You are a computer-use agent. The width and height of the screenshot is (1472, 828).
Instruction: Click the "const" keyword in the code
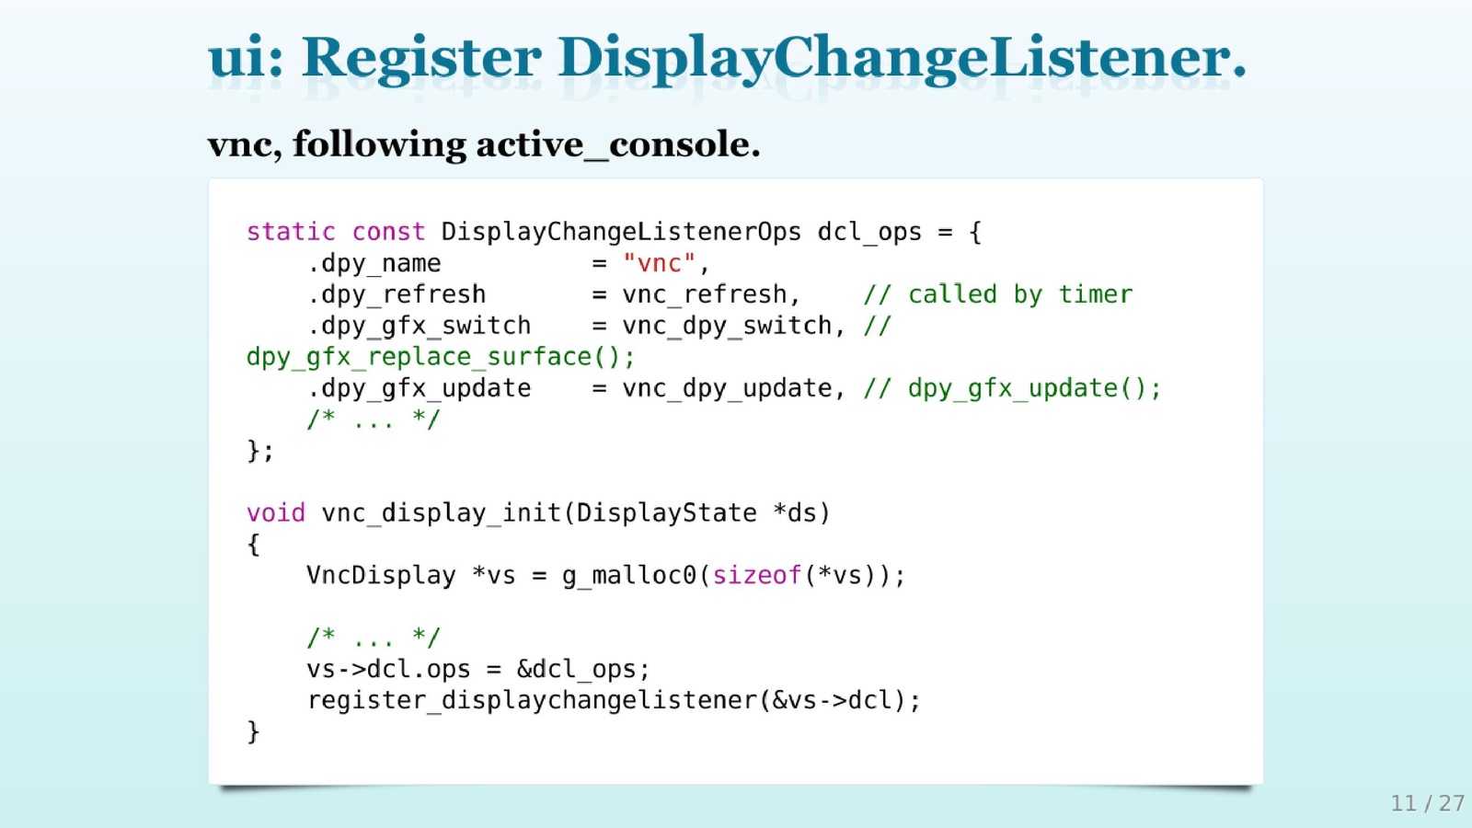pyautogui.click(x=388, y=232)
